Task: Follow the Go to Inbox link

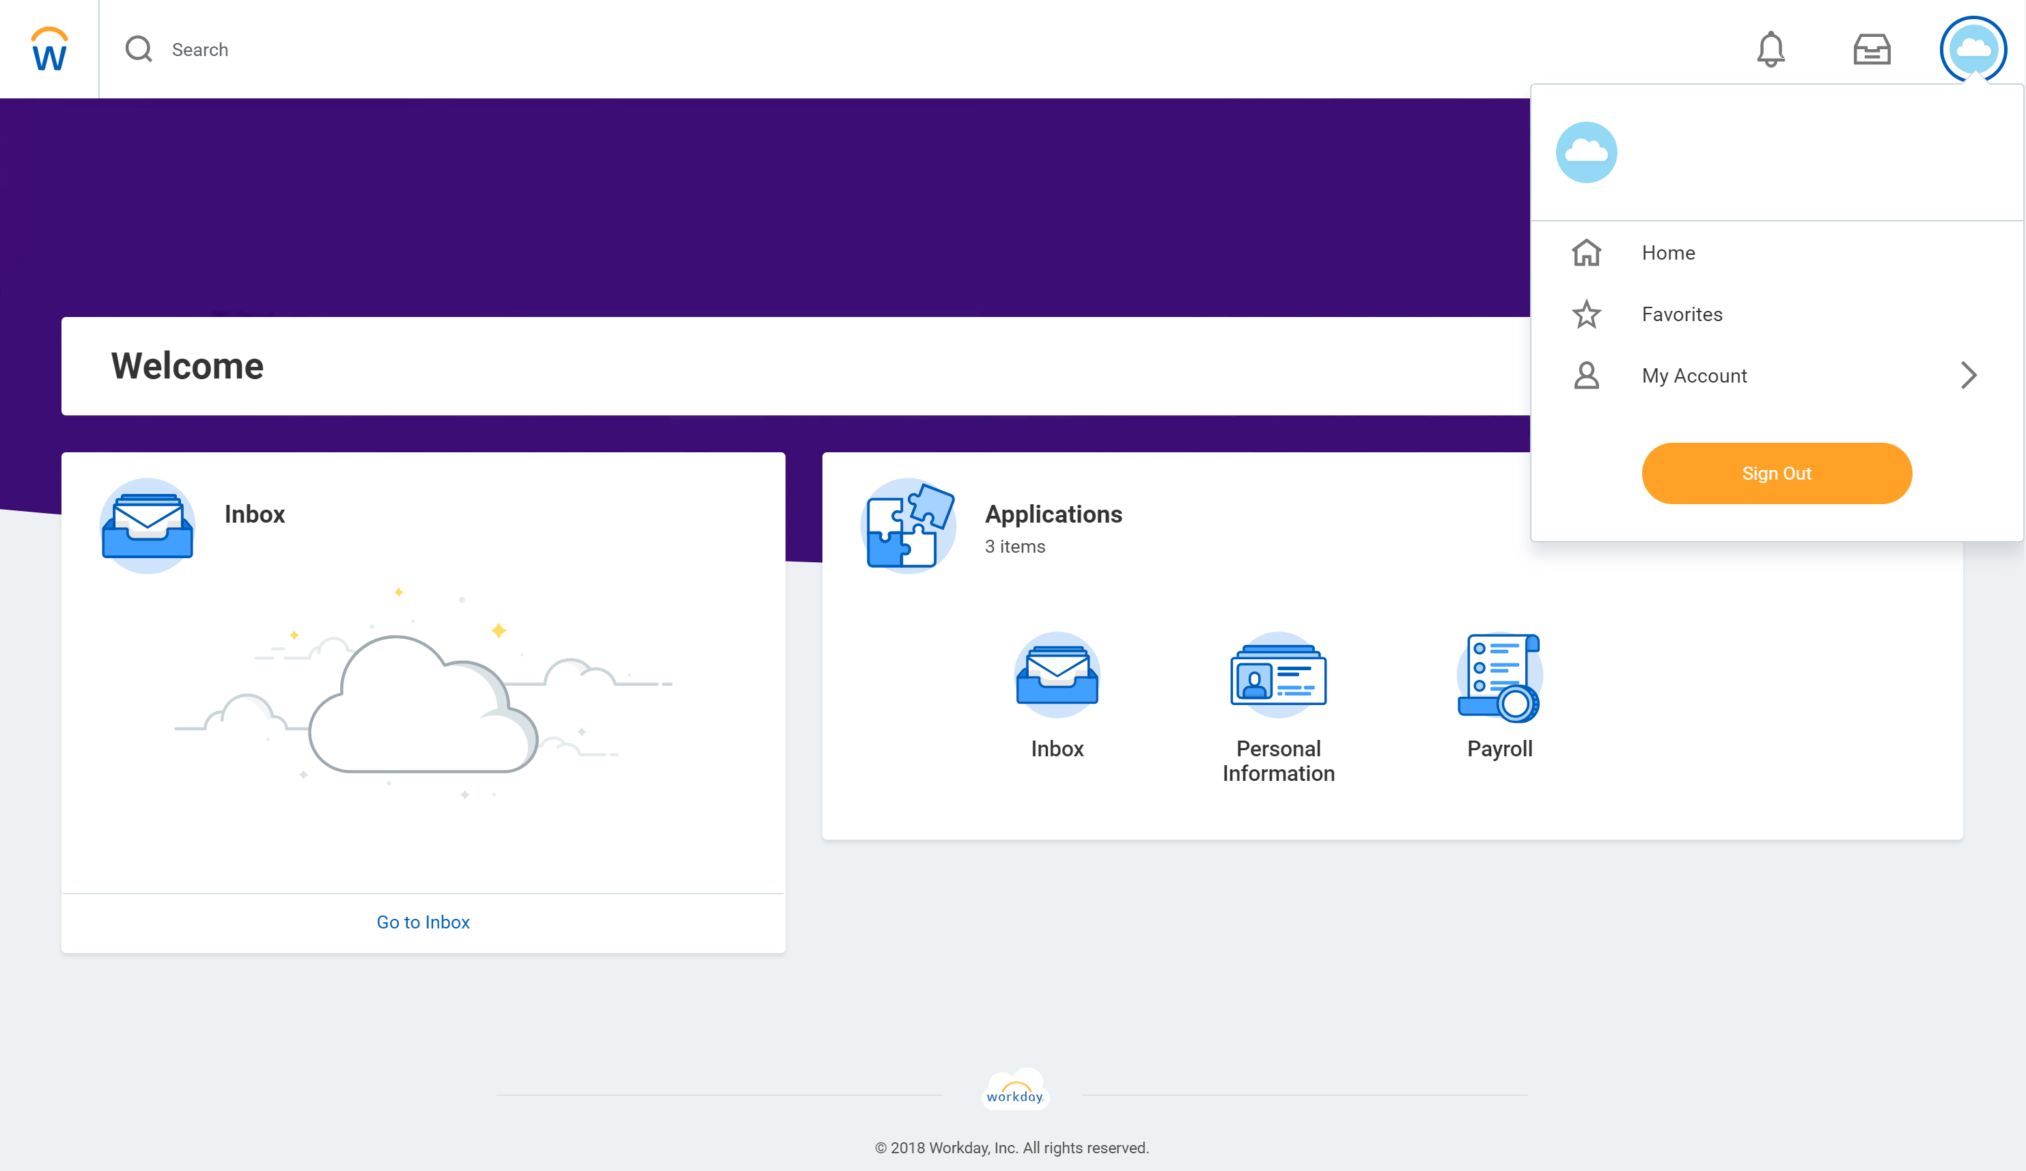Action: click(x=423, y=922)
